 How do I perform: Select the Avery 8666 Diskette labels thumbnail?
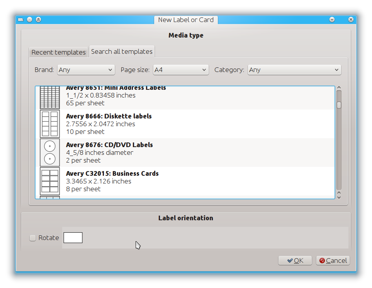(x=50, y=124)
